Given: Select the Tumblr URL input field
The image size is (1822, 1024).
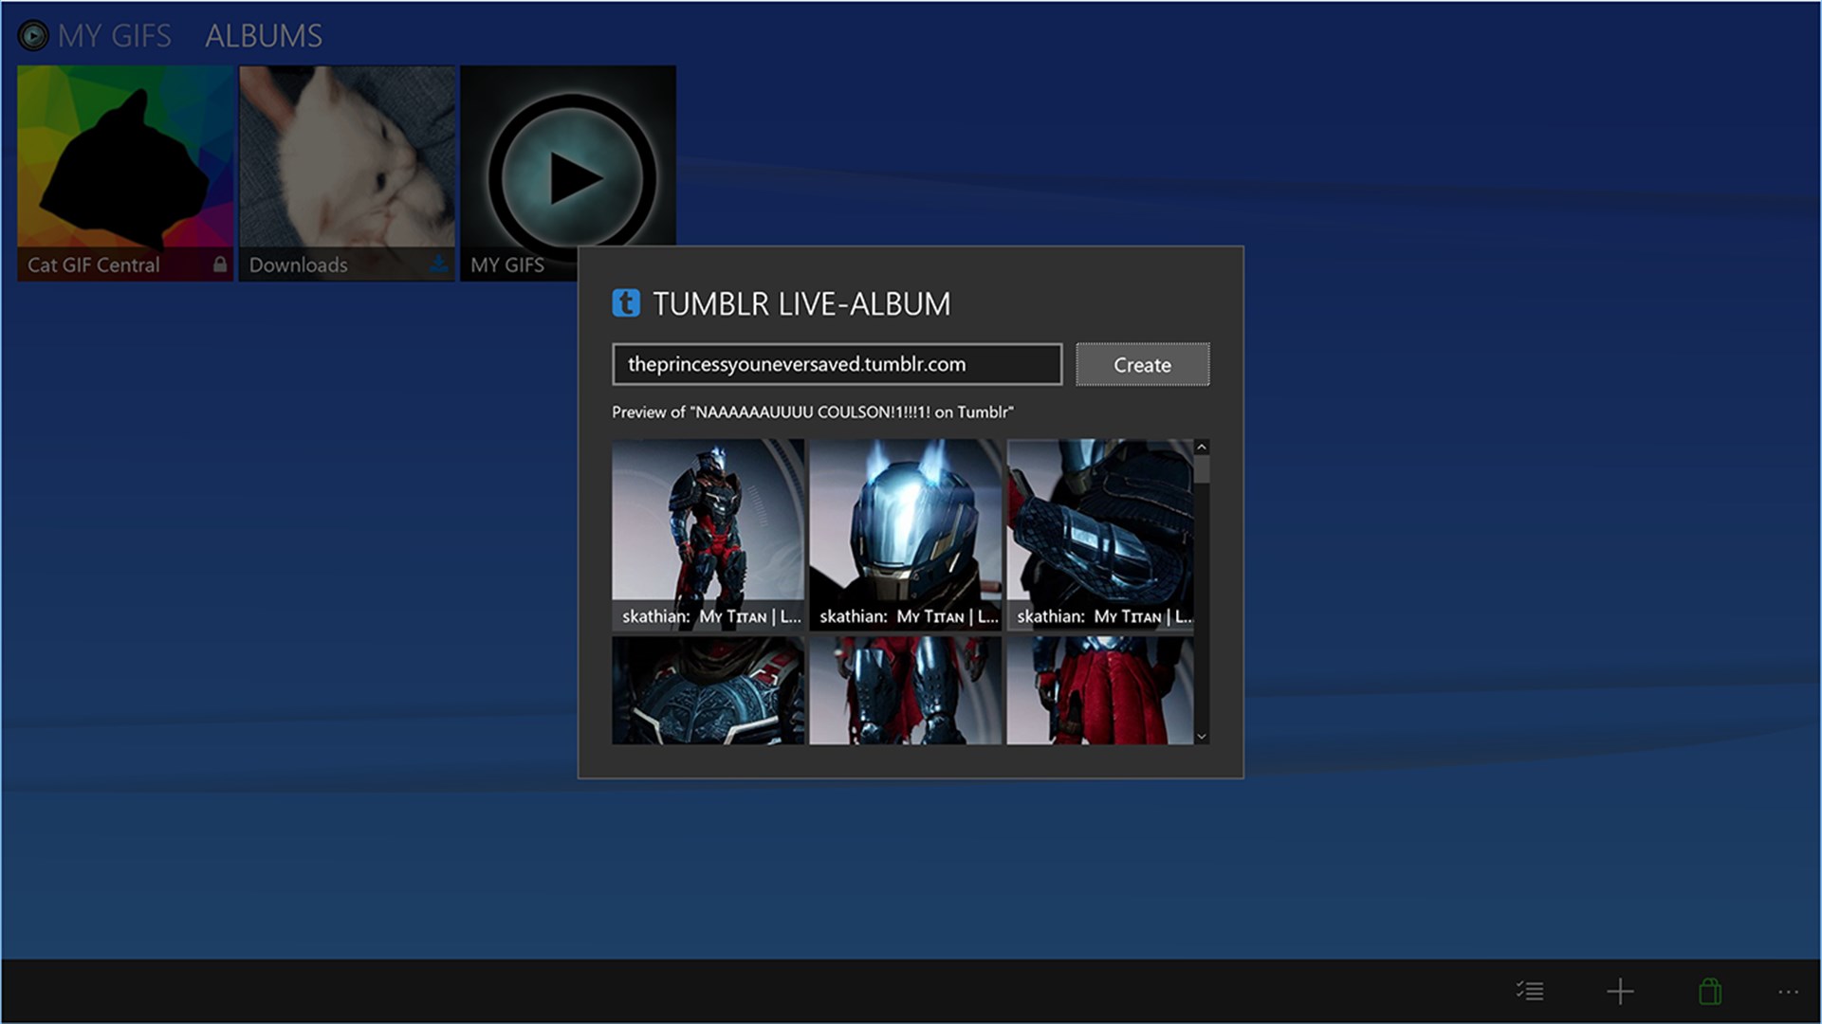Looking at the screenshot, I should [x=837, y=364].
